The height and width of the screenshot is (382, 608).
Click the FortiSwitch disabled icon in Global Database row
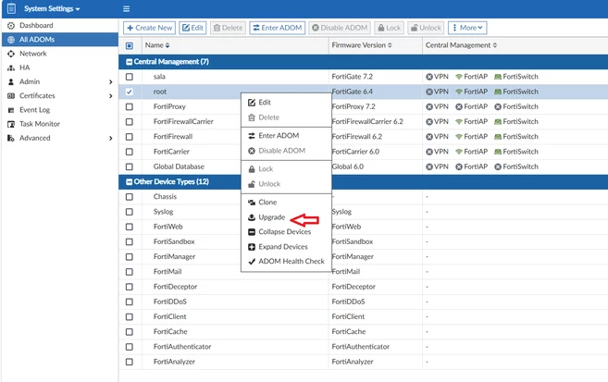coord(498,166)
